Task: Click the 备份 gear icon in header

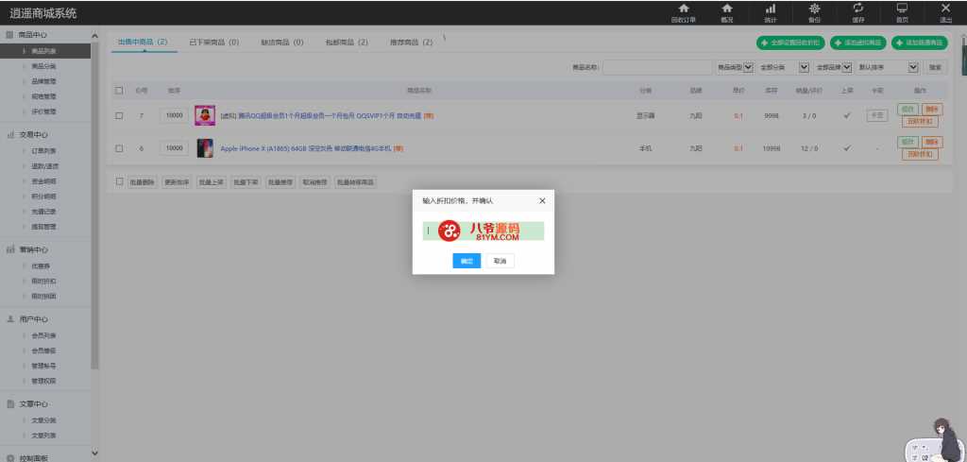Action: (814, 9)
